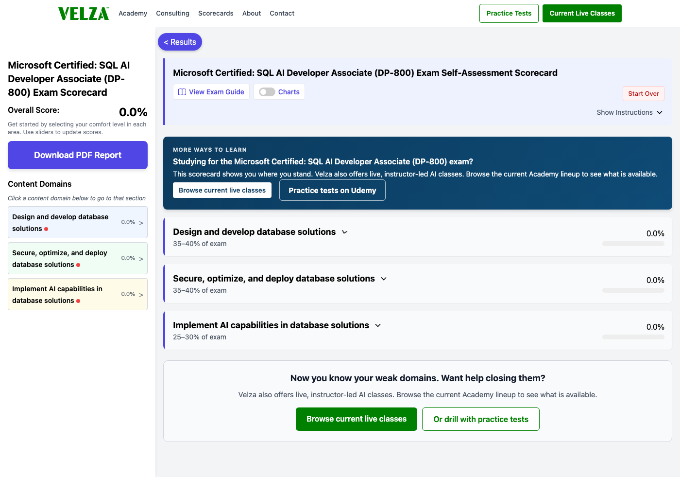Click the Content Domains heading
680x477 pixels.
(40, 184)
